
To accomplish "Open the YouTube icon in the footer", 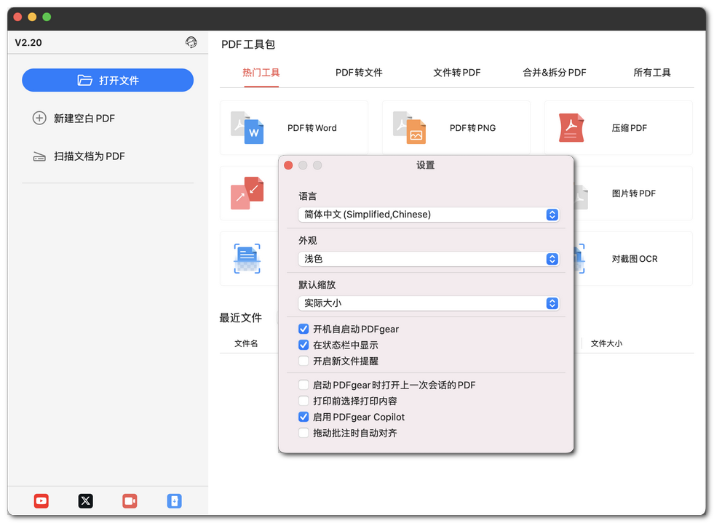I will 41,500.
